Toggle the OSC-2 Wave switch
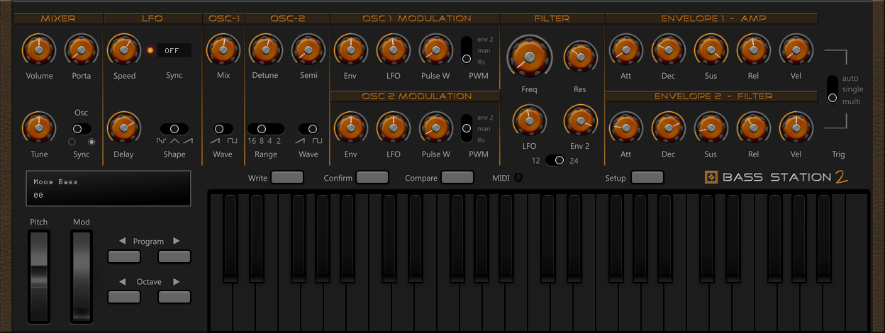Screen dimensions: 885x333 [308, 129]
